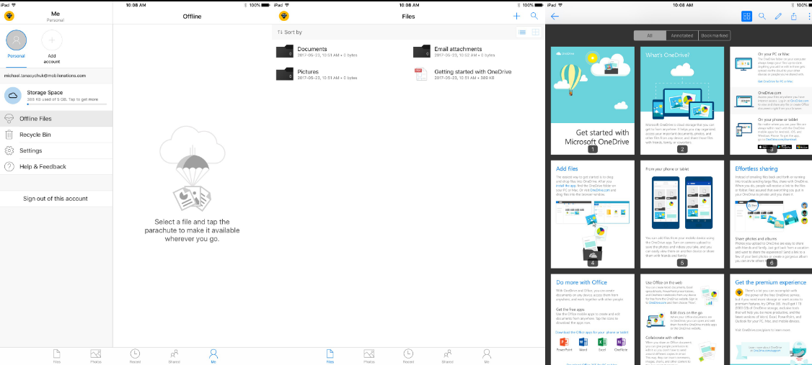The width and height of the screenshot is (812, 365).
Task: Tap the premium diamond icon on the Files screen
Action: [284, 16]
